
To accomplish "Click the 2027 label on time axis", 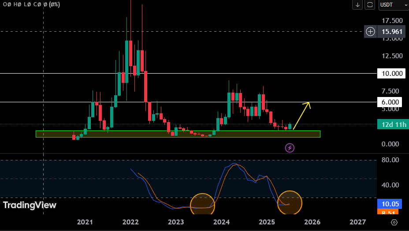I will (357, 222).
